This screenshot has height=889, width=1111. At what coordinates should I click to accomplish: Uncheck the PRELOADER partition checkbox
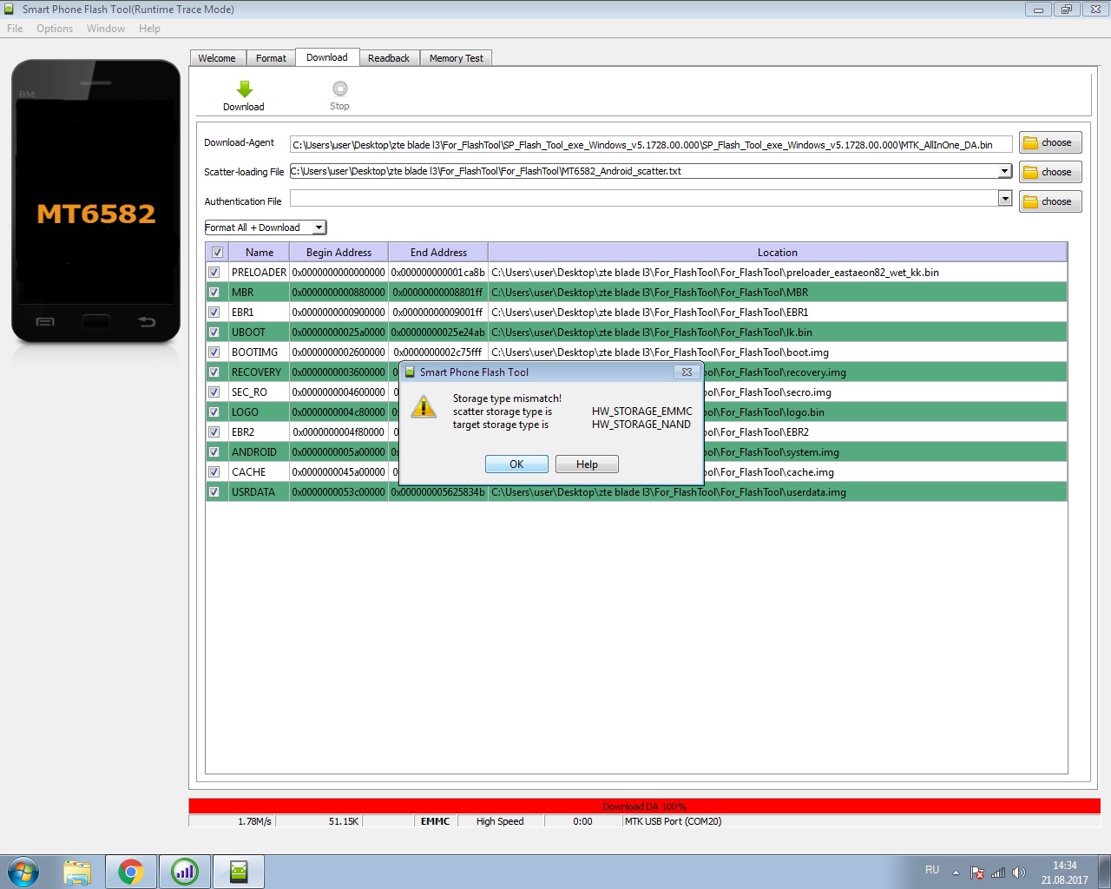[x=214, y=273]
